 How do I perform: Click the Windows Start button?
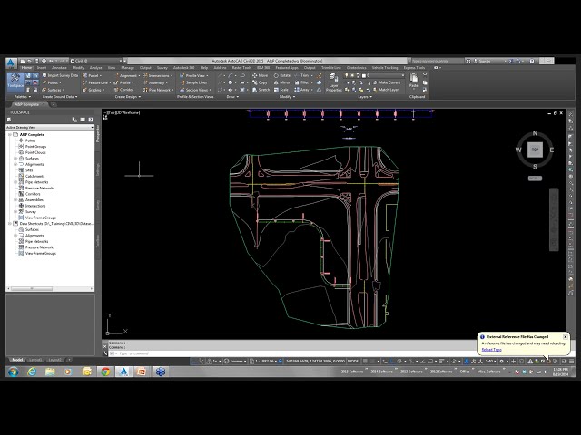pyautogui.click(x=12, y=372)
